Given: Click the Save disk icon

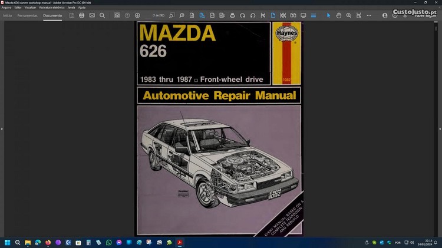Looking at the screenshot, I should (x=71, y=15).
